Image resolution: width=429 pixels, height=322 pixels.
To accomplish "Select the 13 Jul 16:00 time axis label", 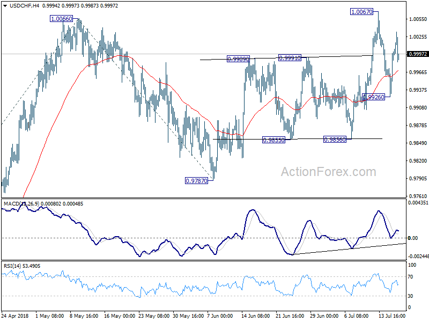I will click(x=392, y=316).
